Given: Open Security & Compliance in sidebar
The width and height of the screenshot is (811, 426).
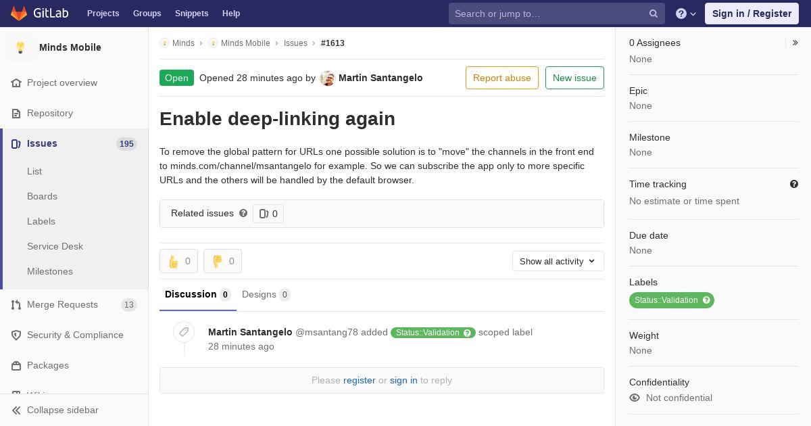Looking at the screenshot, I should click(74, 335).
